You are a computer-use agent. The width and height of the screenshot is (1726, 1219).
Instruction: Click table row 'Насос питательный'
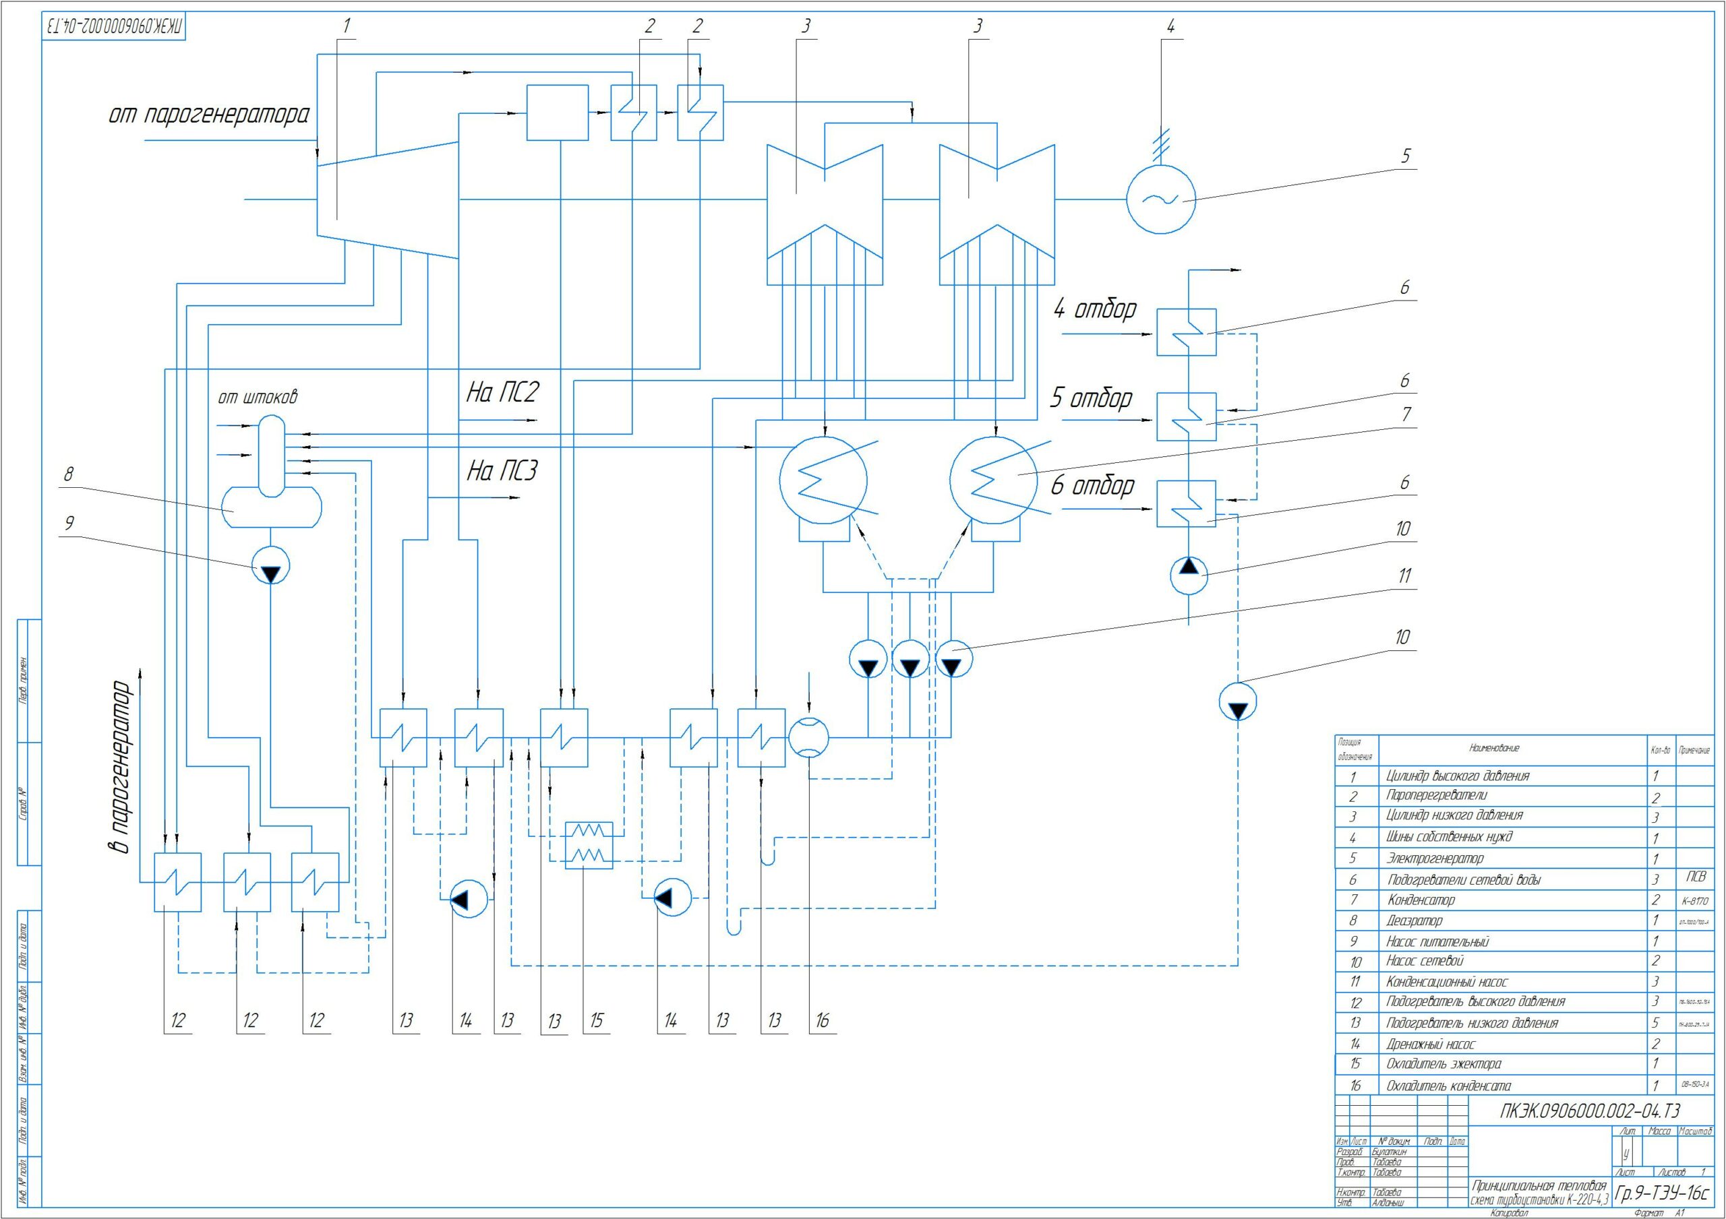point(1523,941)
